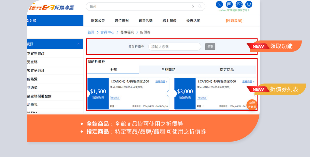This screenshot has height=157, width=310.
Task: Go to 首頁 in the breadcrumb
Action: click(x=91, y=32)
